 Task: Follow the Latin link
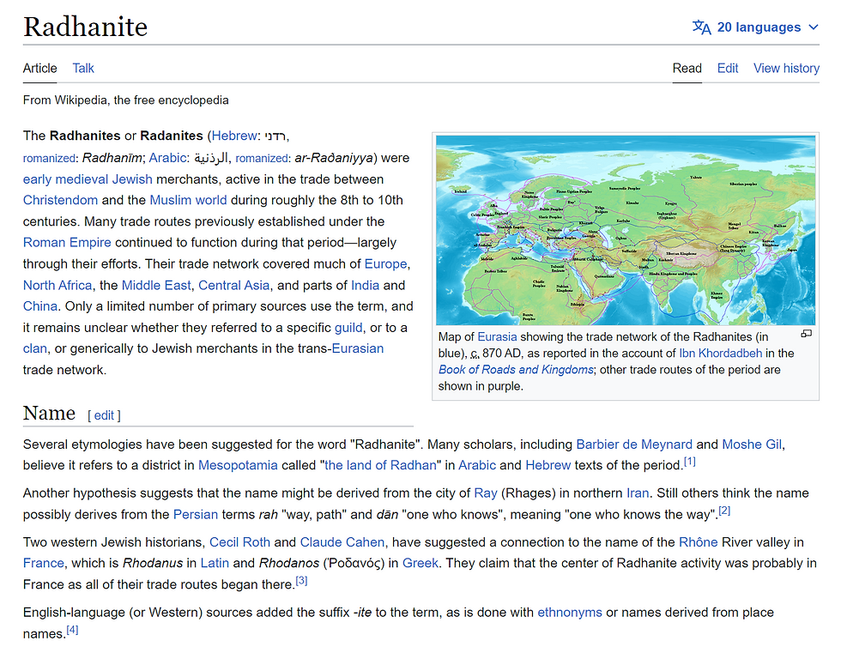coord(215,563)
